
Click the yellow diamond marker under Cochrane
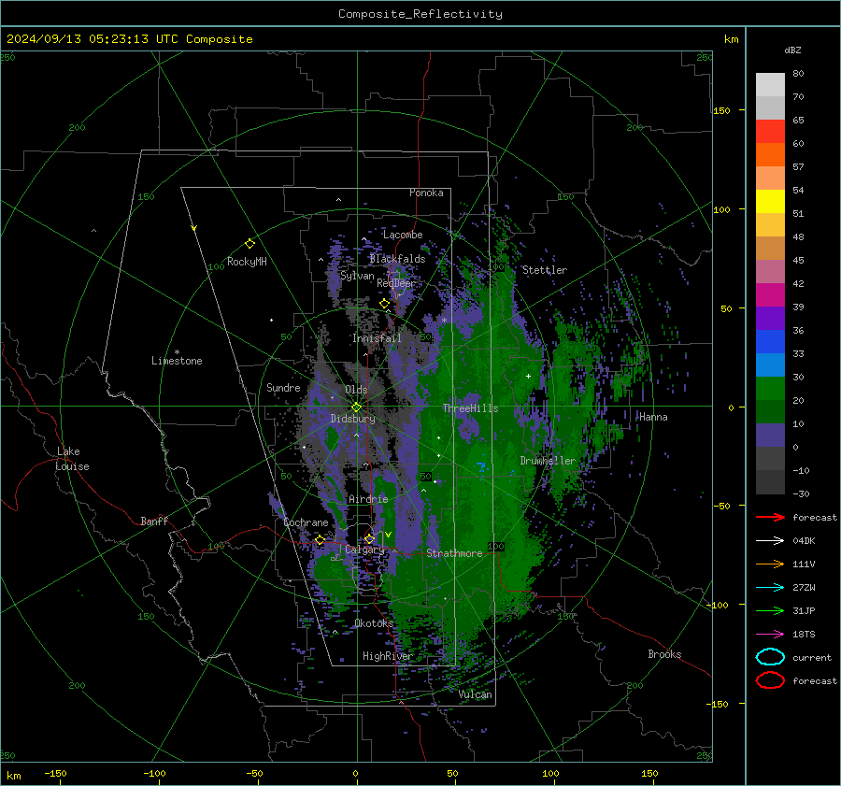click(x=320, y=540)
